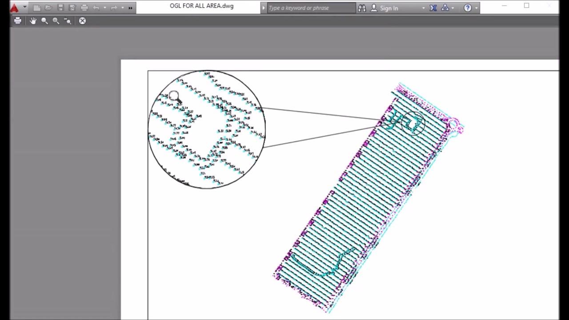Click the small detail circle on the site plan
The width and height of the screenshot is (569, 320).
[413, 124]
